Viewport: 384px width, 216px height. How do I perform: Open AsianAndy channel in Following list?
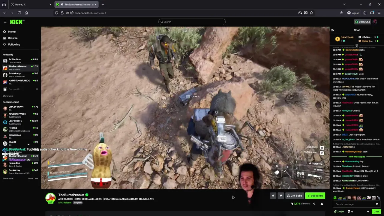point(20,75)
